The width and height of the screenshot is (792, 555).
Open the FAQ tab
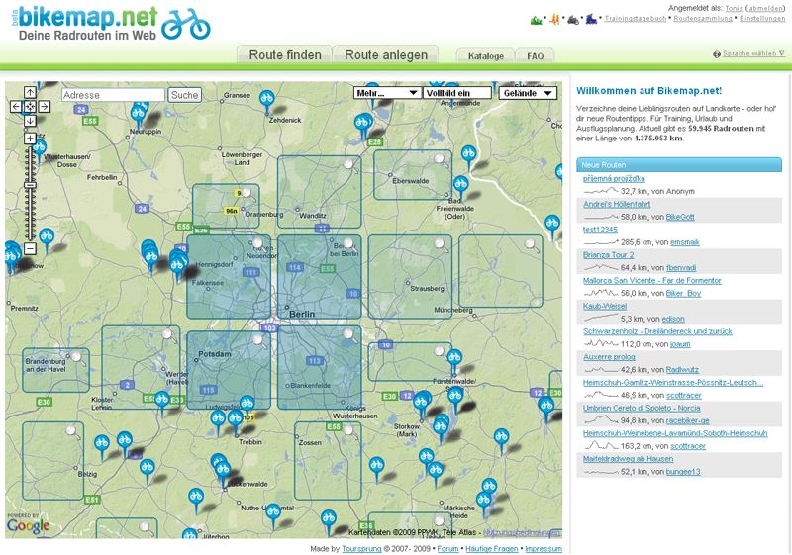tap(535, 56)
